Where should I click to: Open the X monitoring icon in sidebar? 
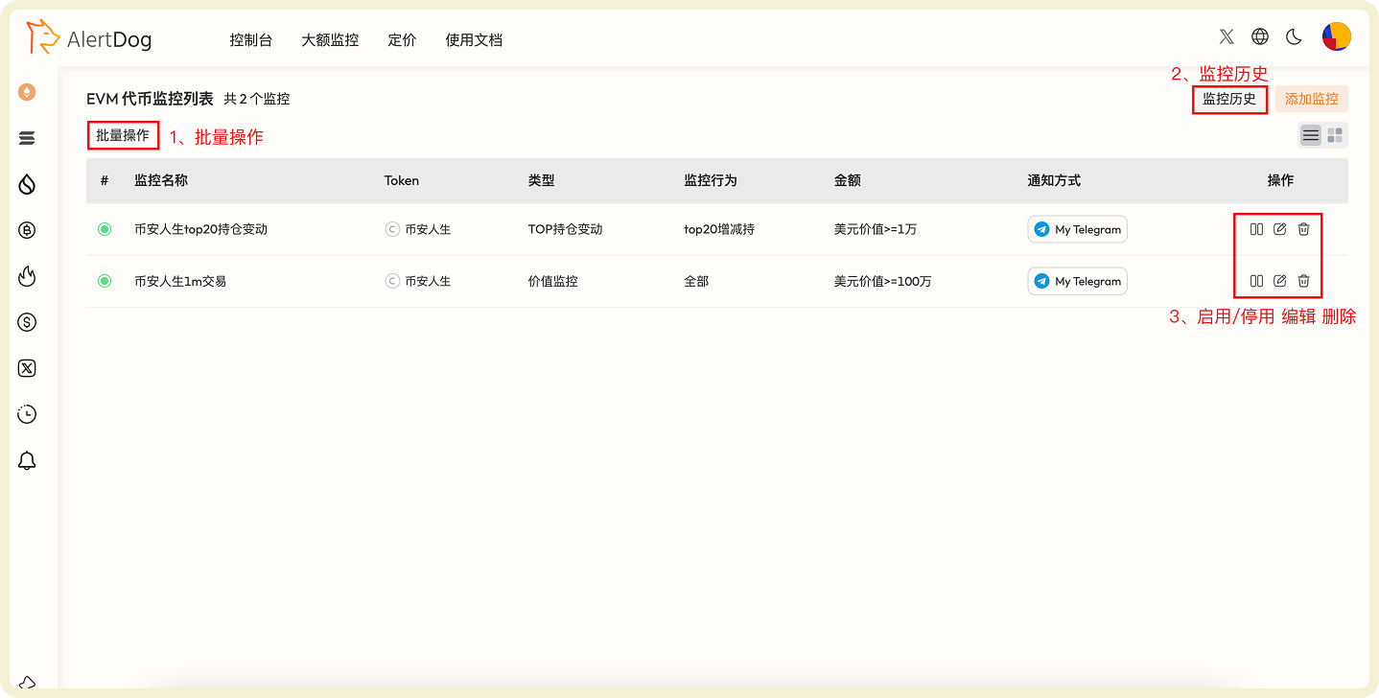click(x=27, y=368)
